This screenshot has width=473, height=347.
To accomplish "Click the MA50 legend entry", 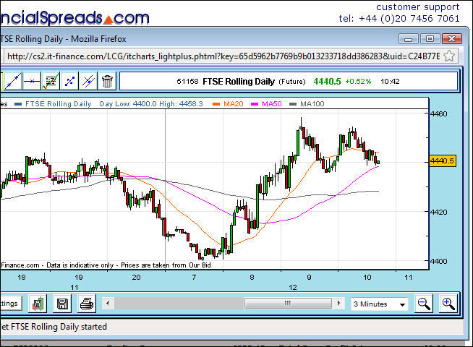I will (266, 104).
